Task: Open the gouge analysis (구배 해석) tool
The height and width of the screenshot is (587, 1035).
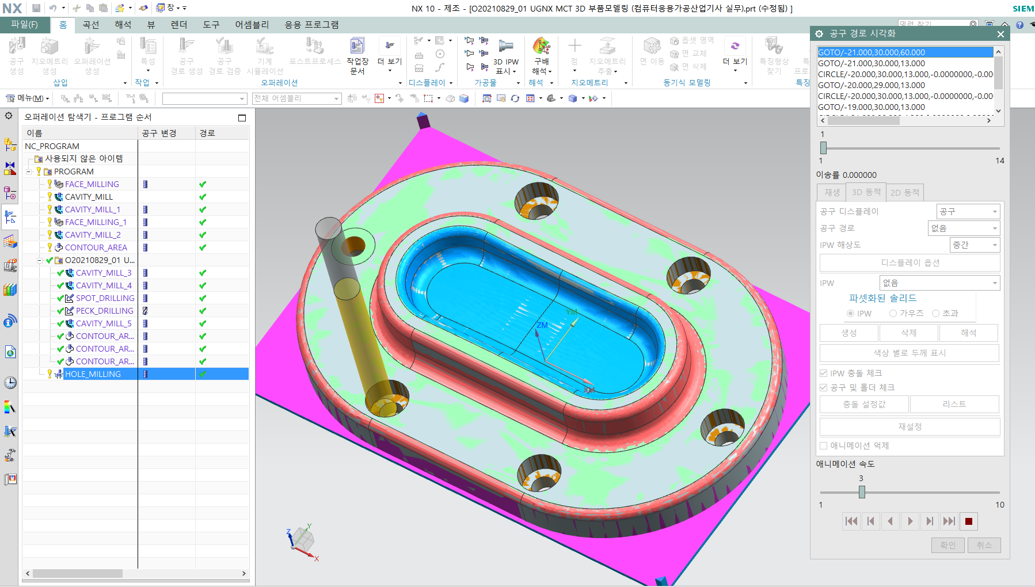Action: (x=541, y=46)
